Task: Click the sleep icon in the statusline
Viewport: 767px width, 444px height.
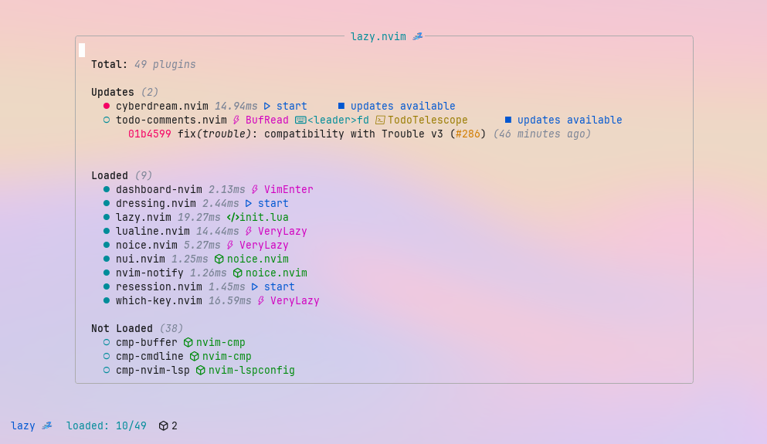Action: pyautogui.click(x=47, y=425)
